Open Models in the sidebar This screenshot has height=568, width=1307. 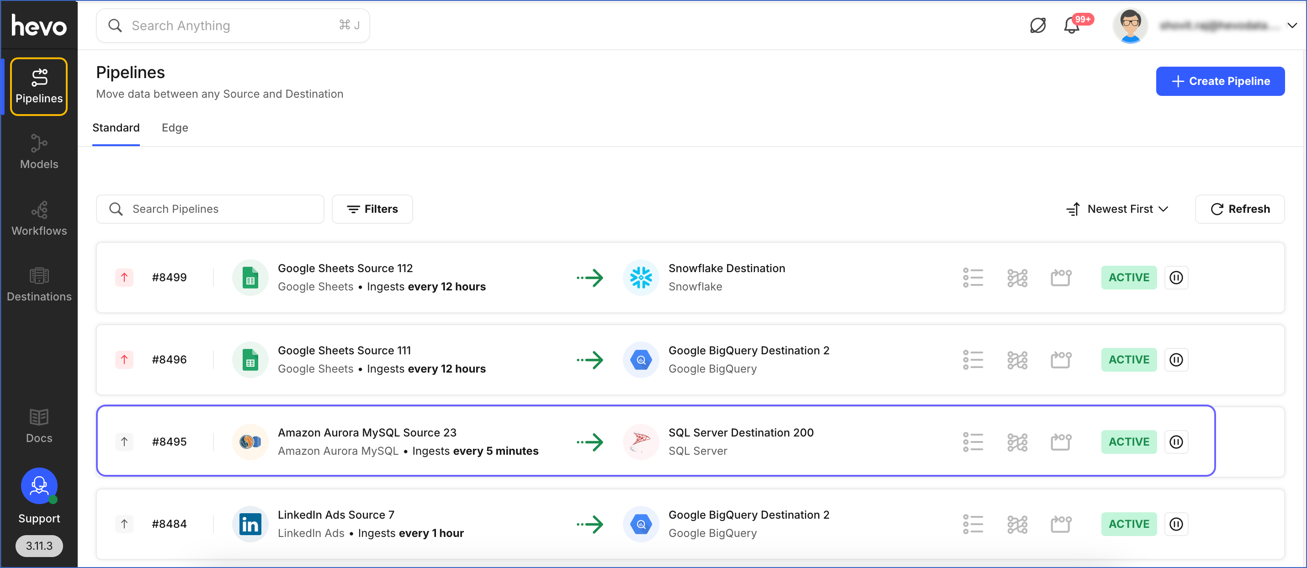click(x=39, y=152)
